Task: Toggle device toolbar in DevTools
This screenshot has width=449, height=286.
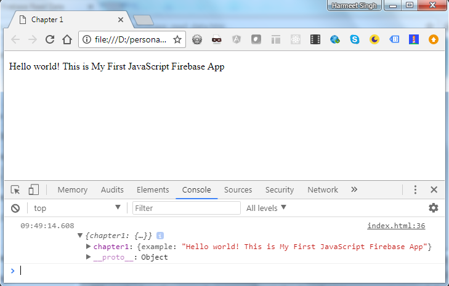Action: pyautogui.click(x=33, y=189)
